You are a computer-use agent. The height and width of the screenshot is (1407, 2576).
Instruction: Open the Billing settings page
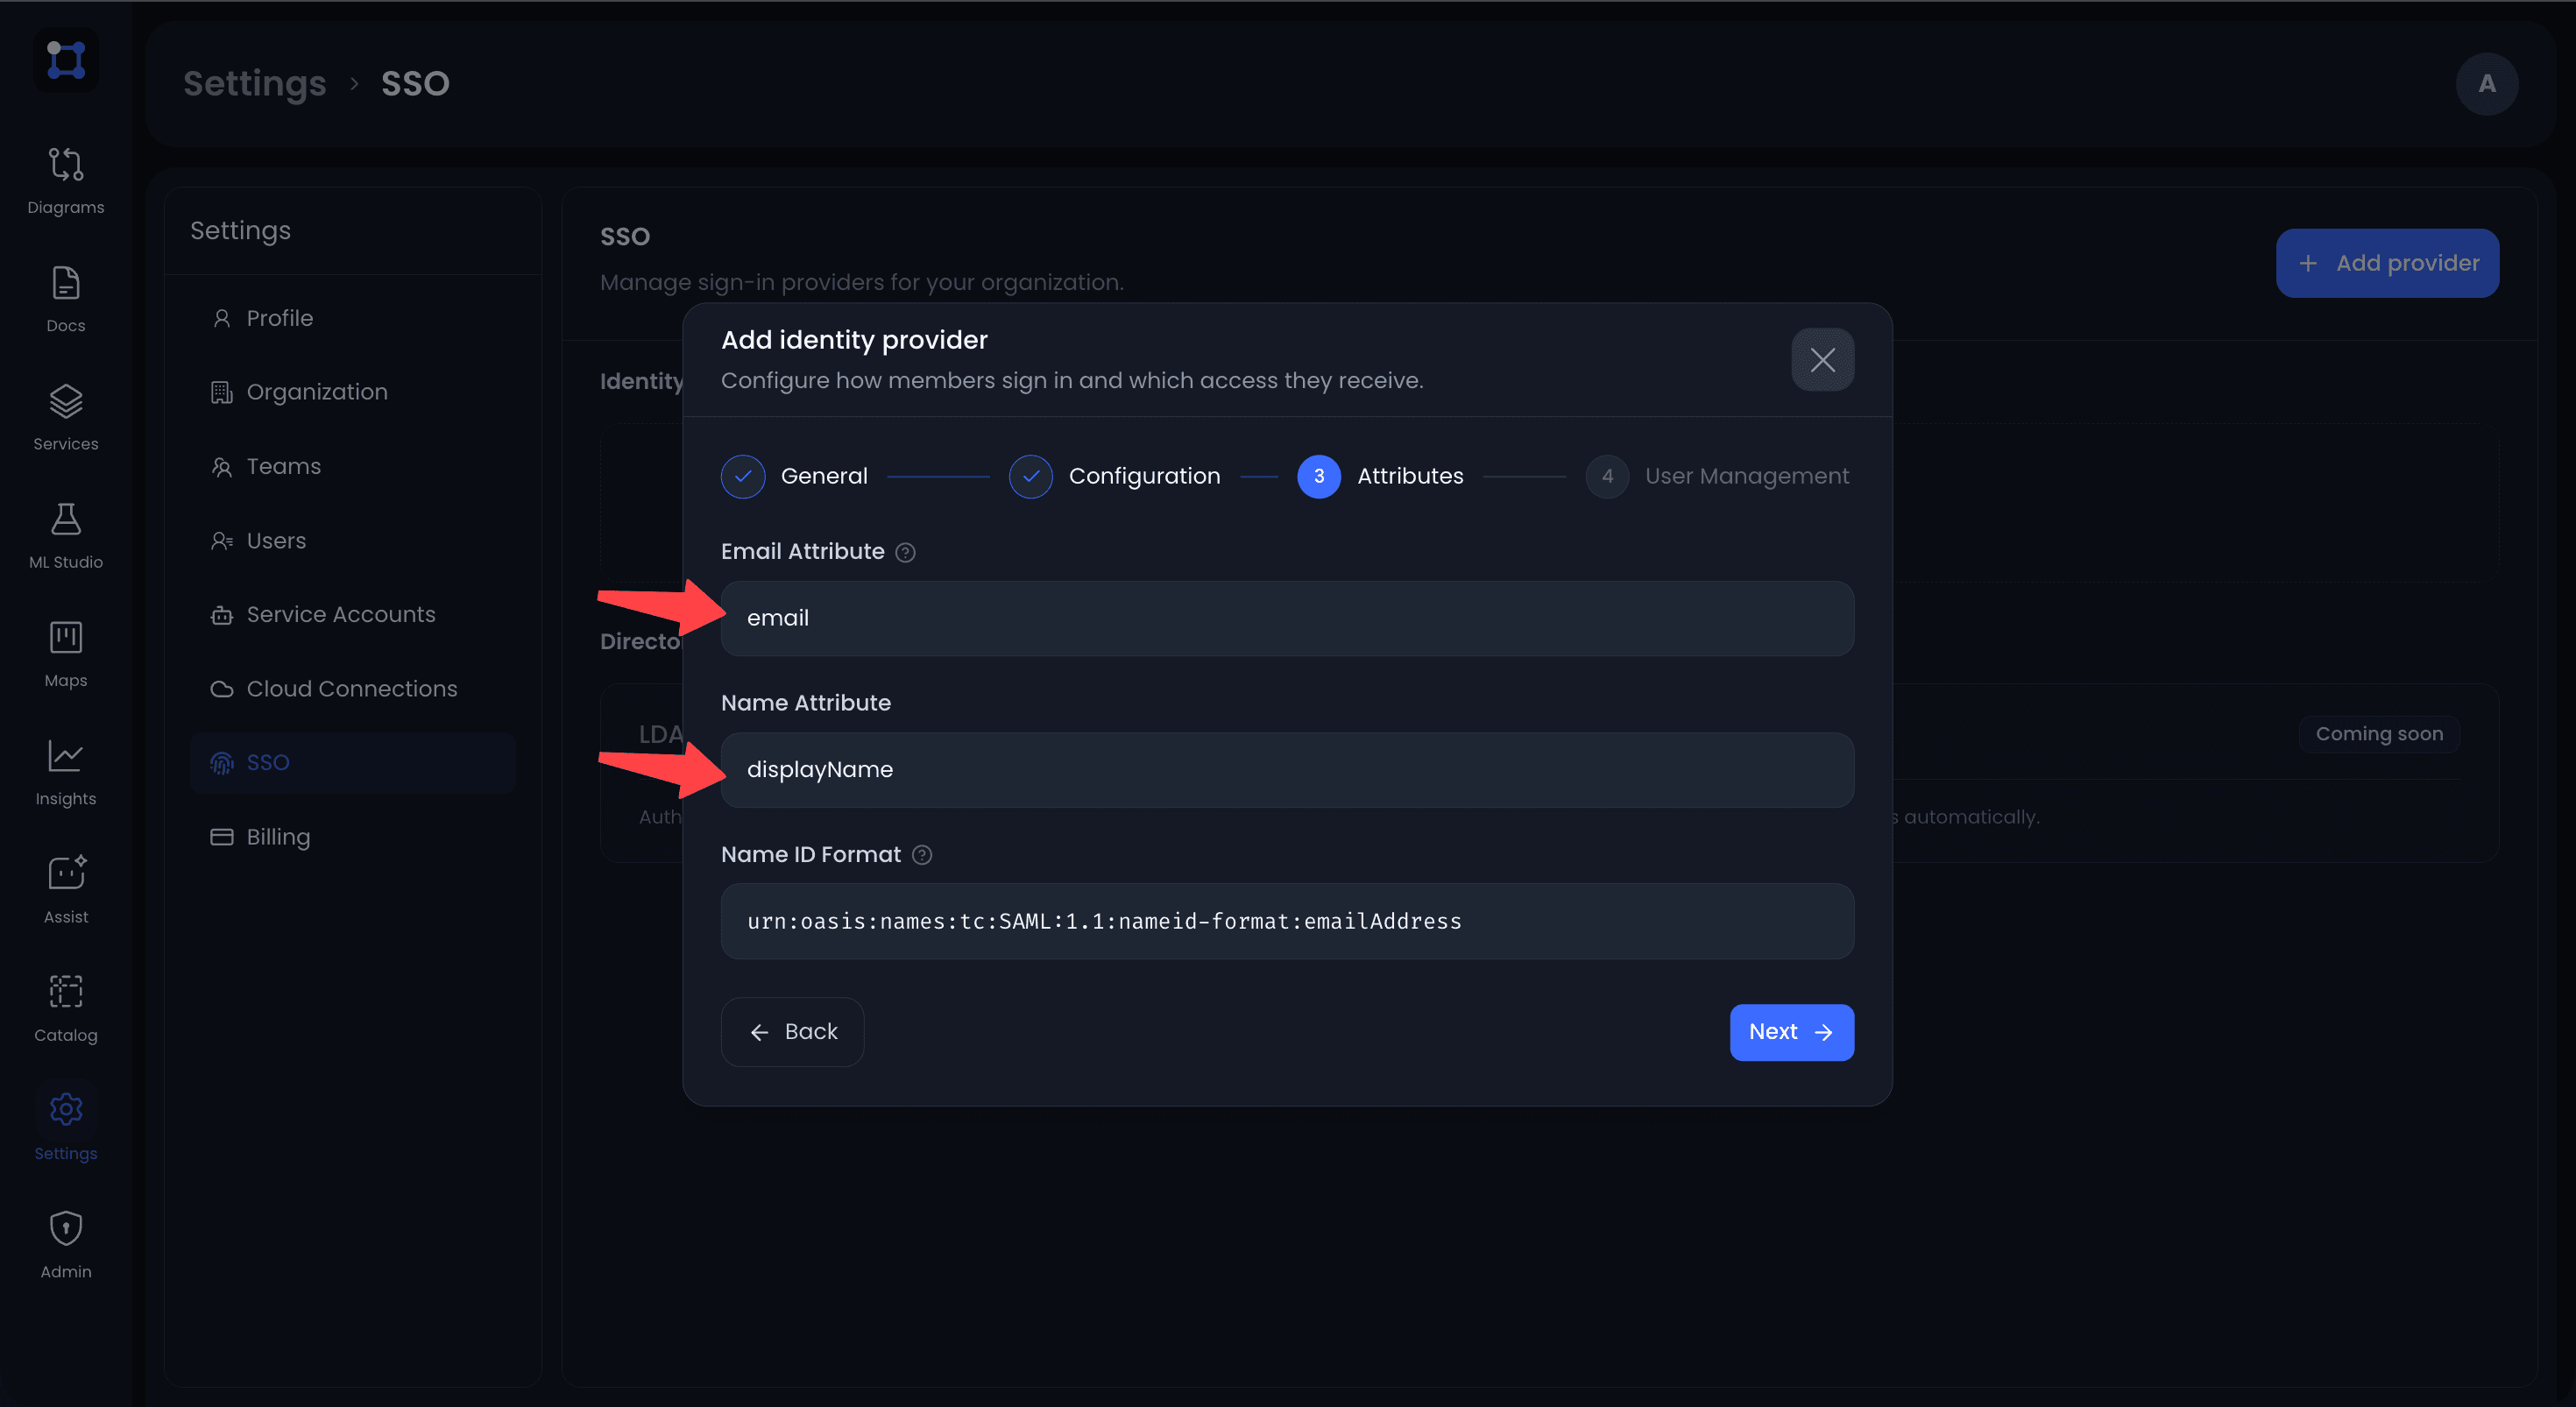[352, 837]
